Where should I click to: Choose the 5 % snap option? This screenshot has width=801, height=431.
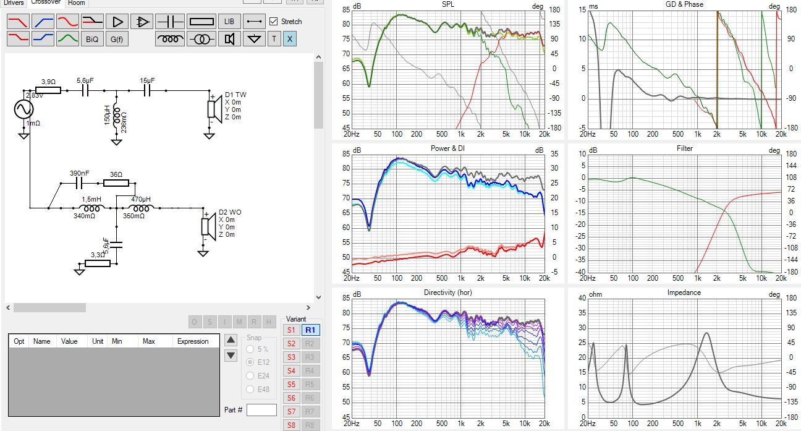coord(250,349)
